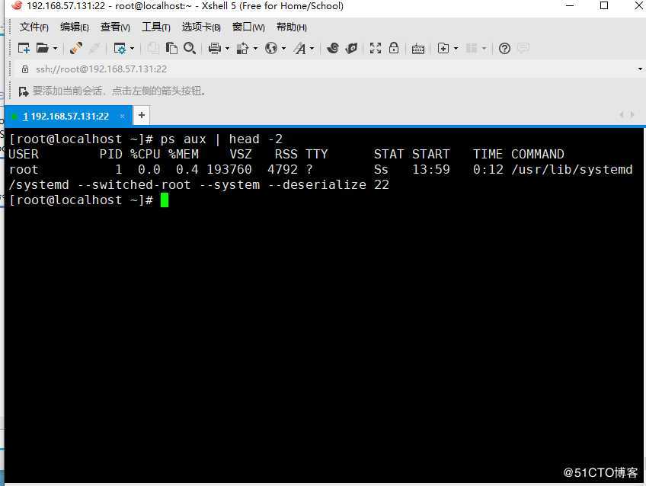Click the 'COMMAND' column header text

pyautogui.click(x=538, y=155)
